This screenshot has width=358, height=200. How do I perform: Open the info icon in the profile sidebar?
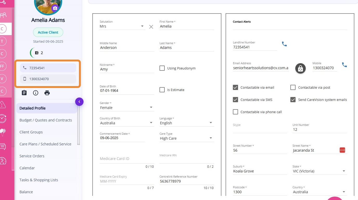click(x=36, y=93)
